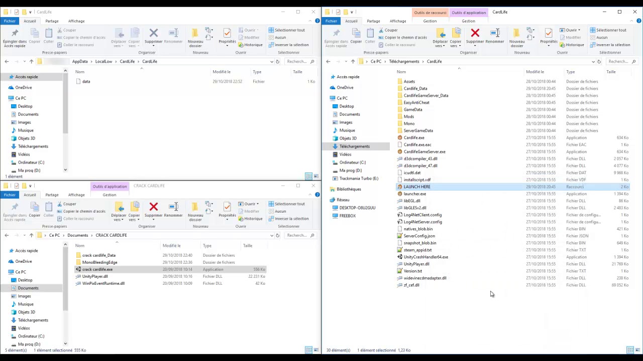Open Partage tab in top-left CardLife window
The image size is (643, 361).
(x=52, y=21)
